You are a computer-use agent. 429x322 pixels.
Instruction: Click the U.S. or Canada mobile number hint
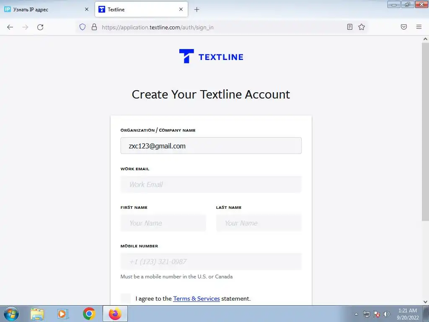point(176,277)
